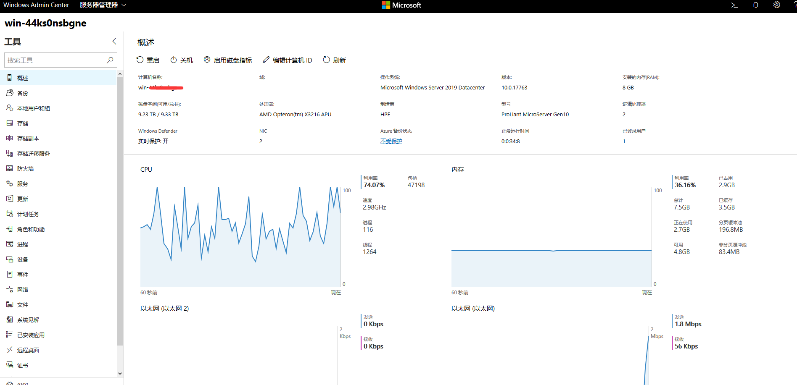Open the 进程 (Processes) tool
The width and height of the screenshot is (797, 385).
click(23, 244)
